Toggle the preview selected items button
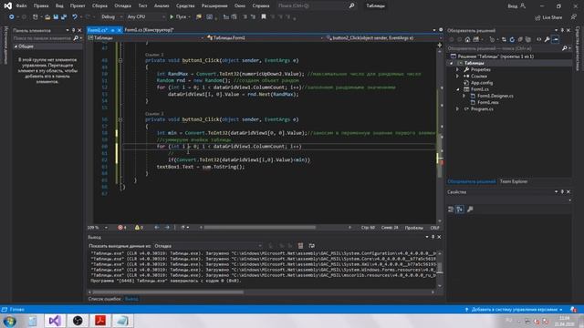Viewport: 584px width, 328px height. tap(556, 39)
